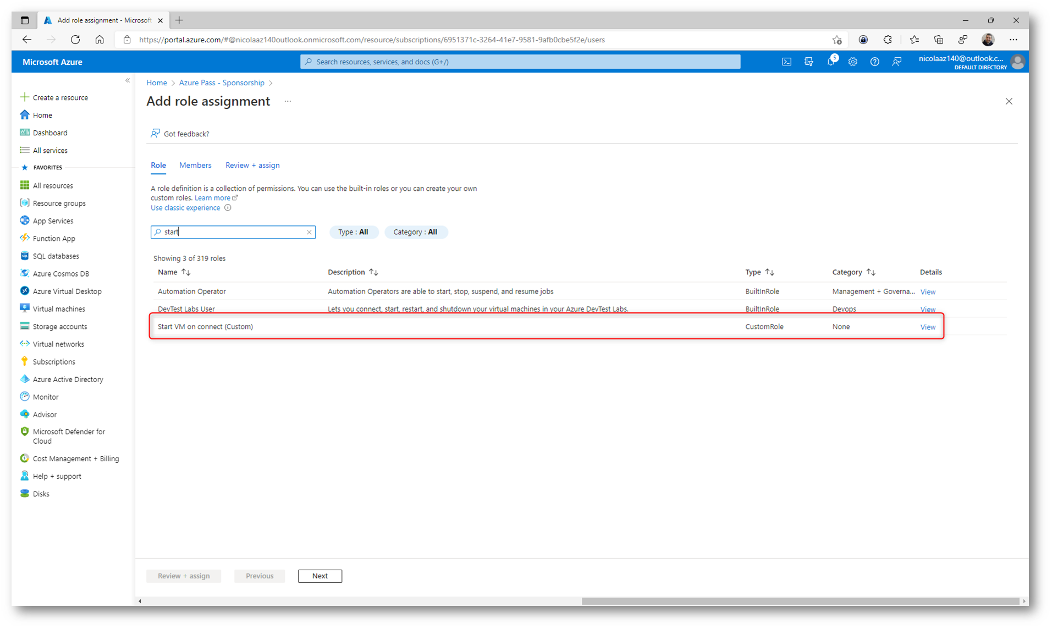The height and width of the screenshot is (629, 1052).
Task: Open Directories and subscriptions filter icon
Action: click(808, 62)
